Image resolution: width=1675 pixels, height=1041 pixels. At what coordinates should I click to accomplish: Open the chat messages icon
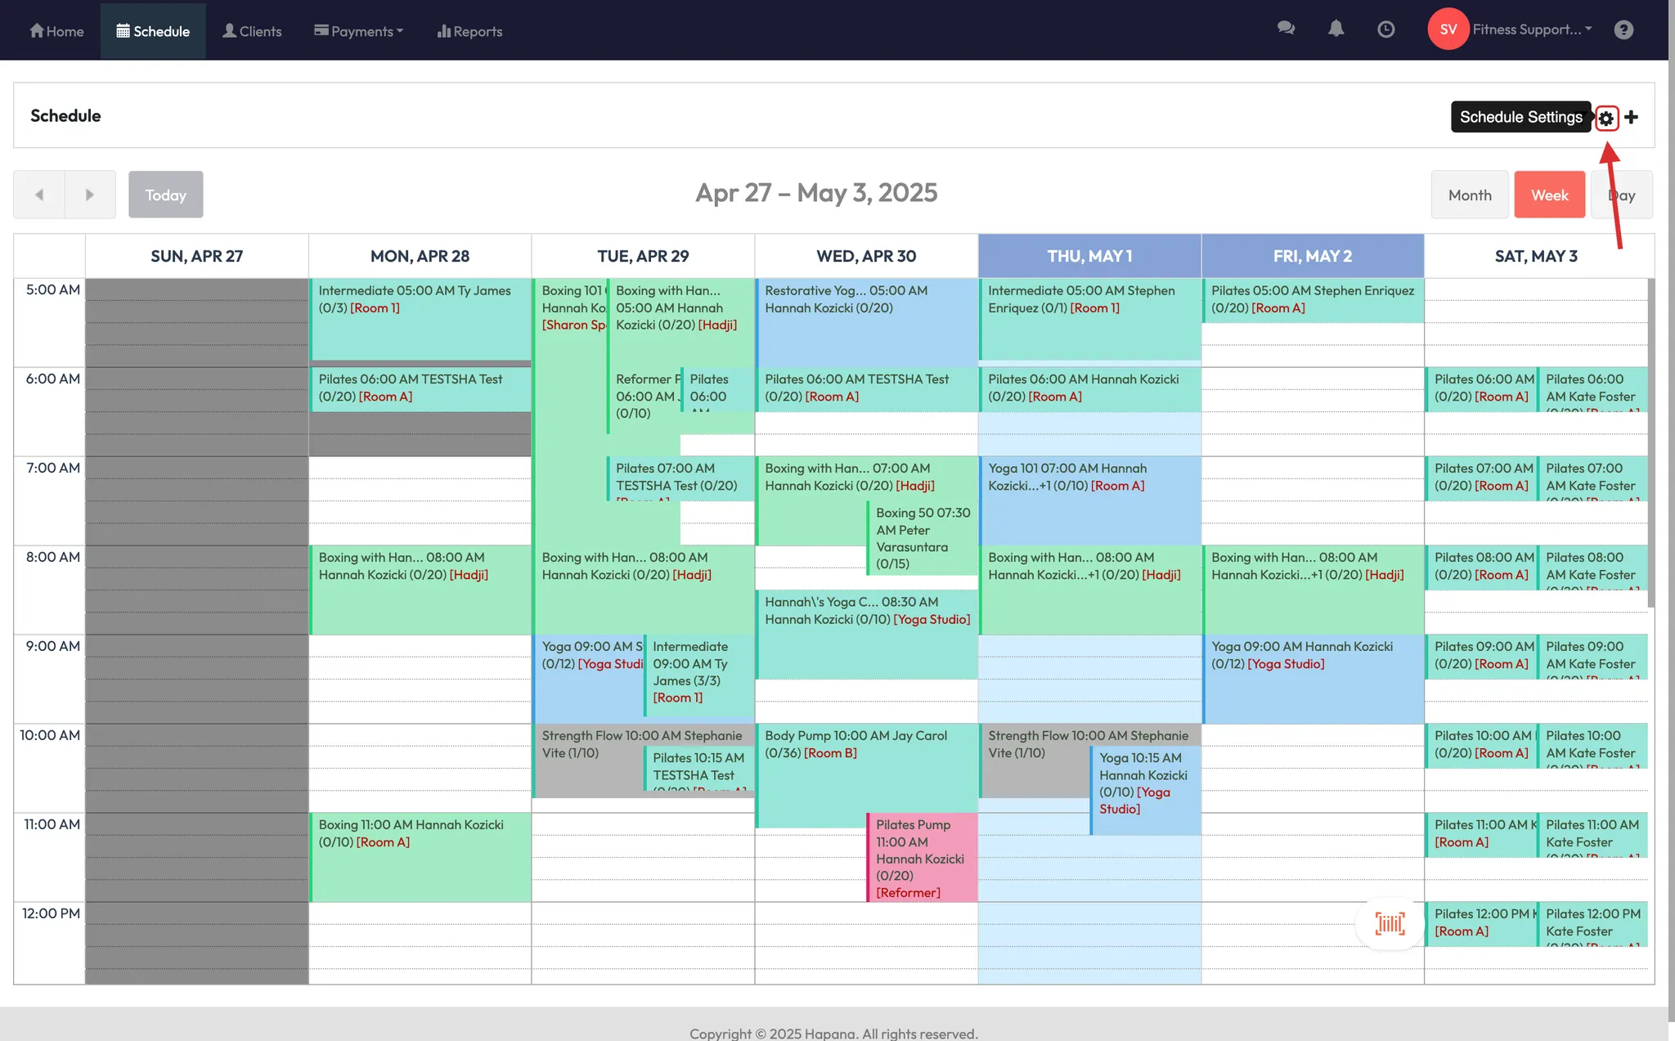[x=1286, y=29]
